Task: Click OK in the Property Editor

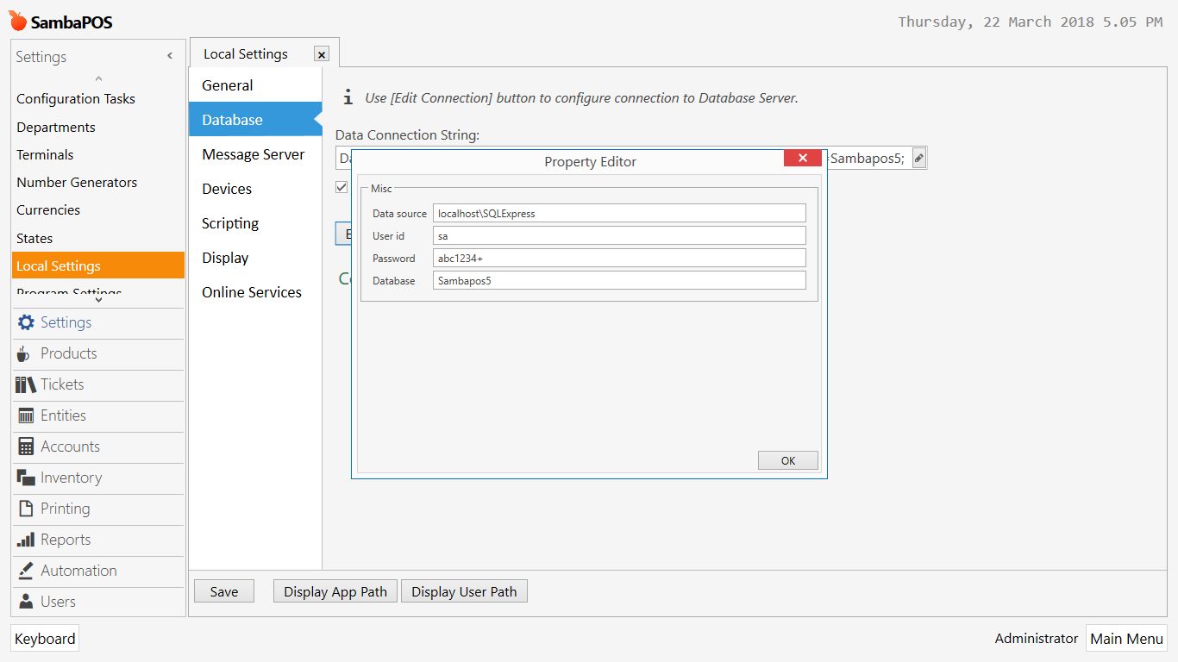Action: [x=788, y=460]
